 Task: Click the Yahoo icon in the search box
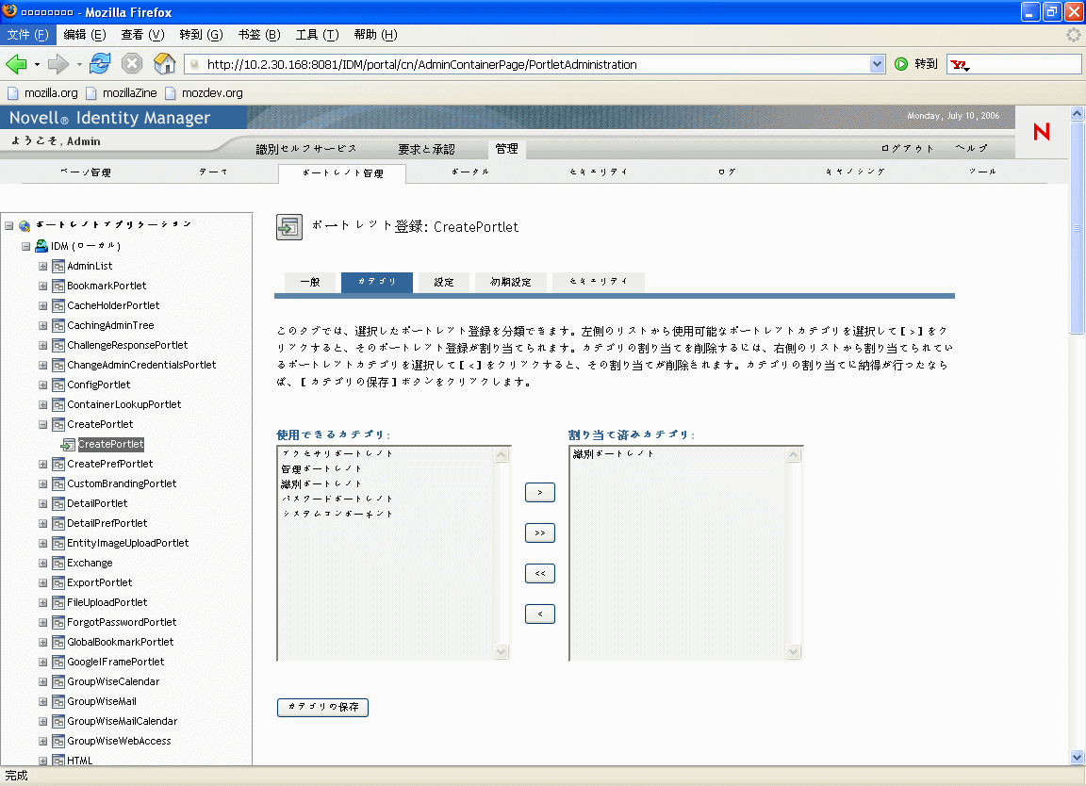click(960, 64)
